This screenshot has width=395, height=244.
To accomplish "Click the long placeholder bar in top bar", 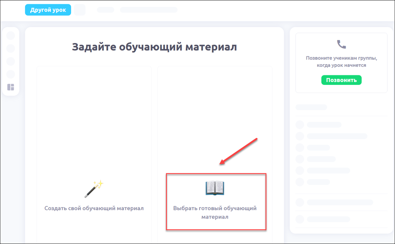I will [149, 10].
